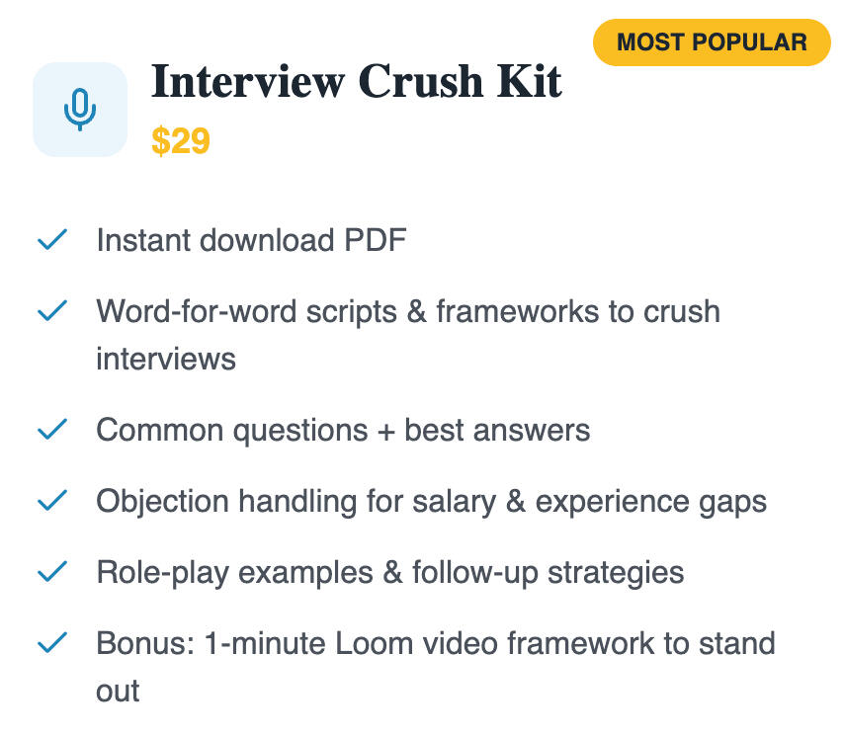Click the Interview Crush Kit heading
The height and width of the screenshot is (735, 844).
[357, 82]
